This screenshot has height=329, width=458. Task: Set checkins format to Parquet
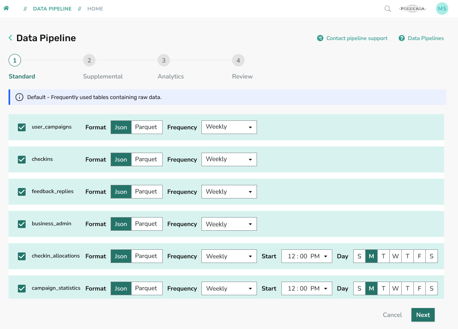point(147,159)
